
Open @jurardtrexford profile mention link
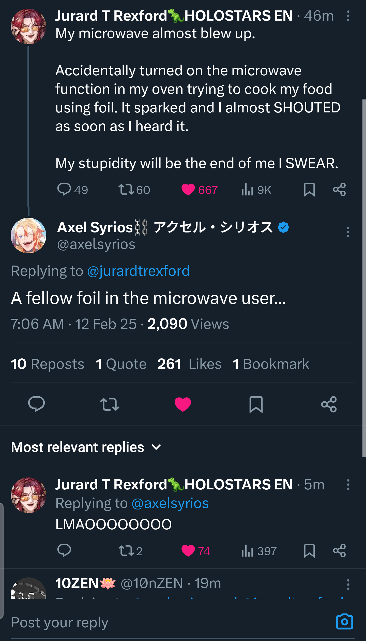tap(138, 271)
